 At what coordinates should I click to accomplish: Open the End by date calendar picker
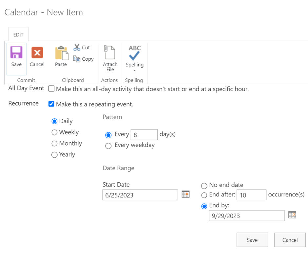[292, 215]
